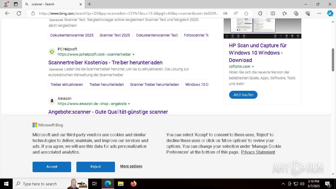Toggle split screen icon
The width and height of the screenshot is (336, 189).
[x=273, y=13]
